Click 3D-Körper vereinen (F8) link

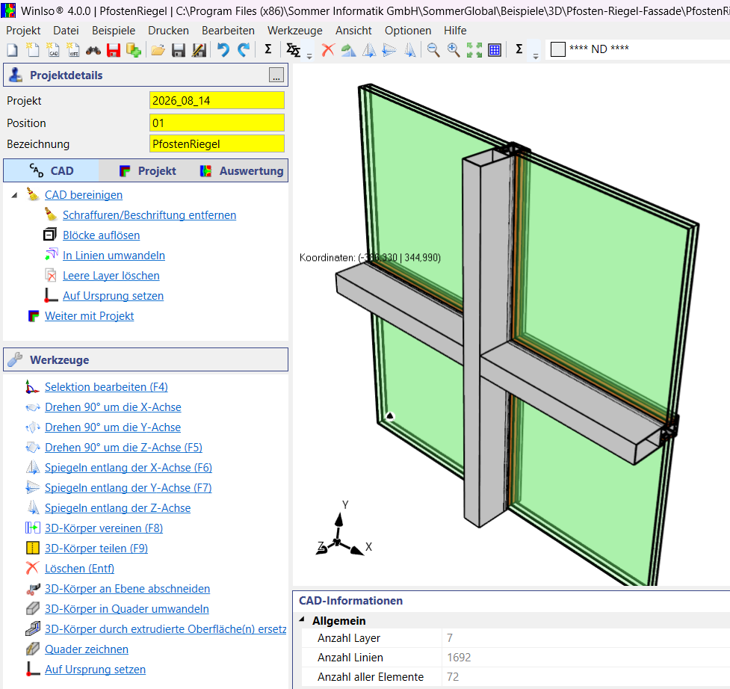point(103,528)
